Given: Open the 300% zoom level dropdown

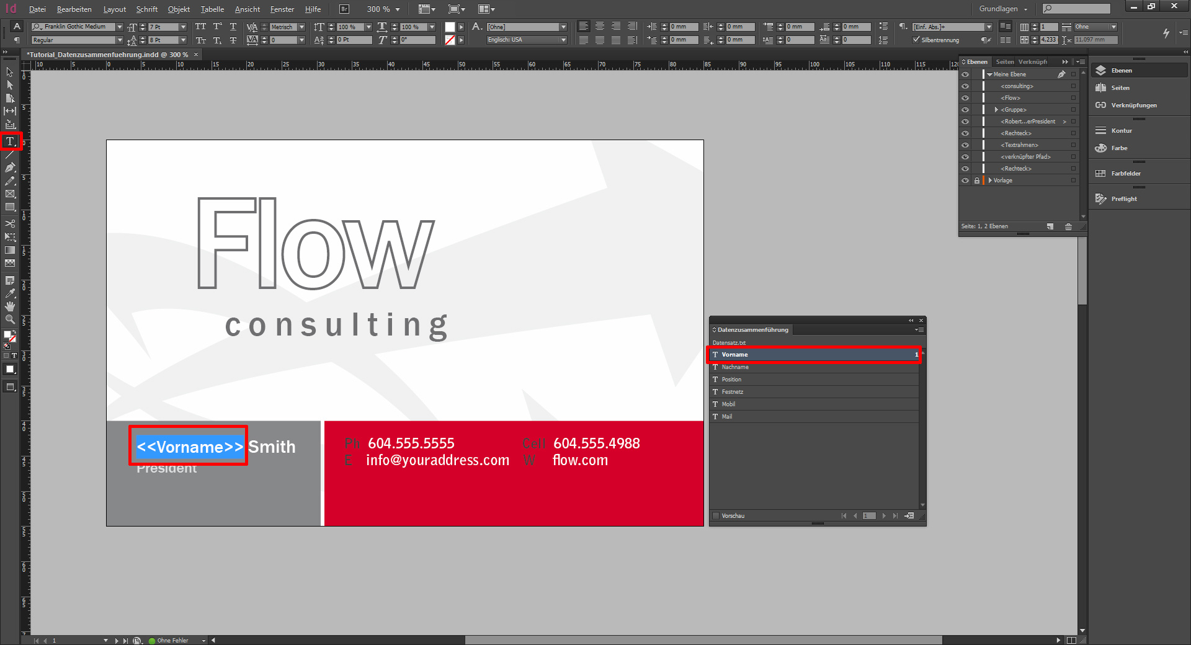Looking at the screenshot, I should click(x=397, y=9).
